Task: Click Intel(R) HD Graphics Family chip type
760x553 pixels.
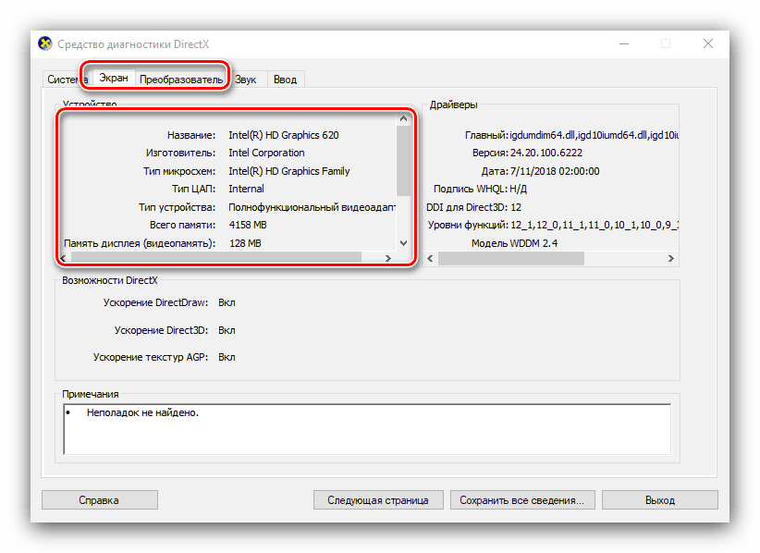Action: (x=288, y=171)
